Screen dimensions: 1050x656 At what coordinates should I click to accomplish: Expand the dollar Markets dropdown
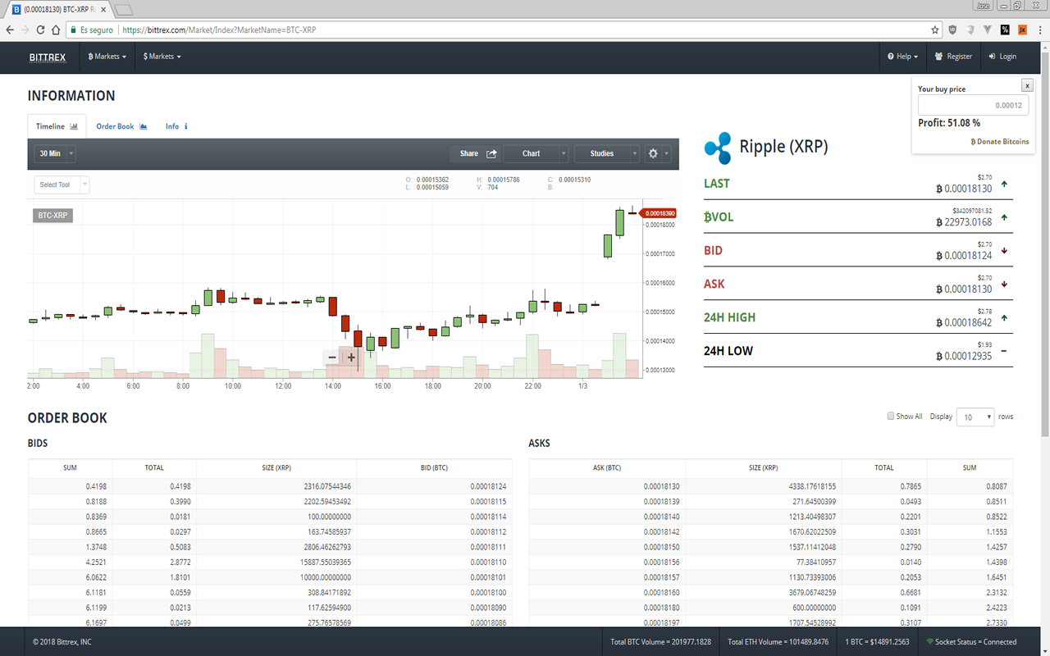[162, 57]
